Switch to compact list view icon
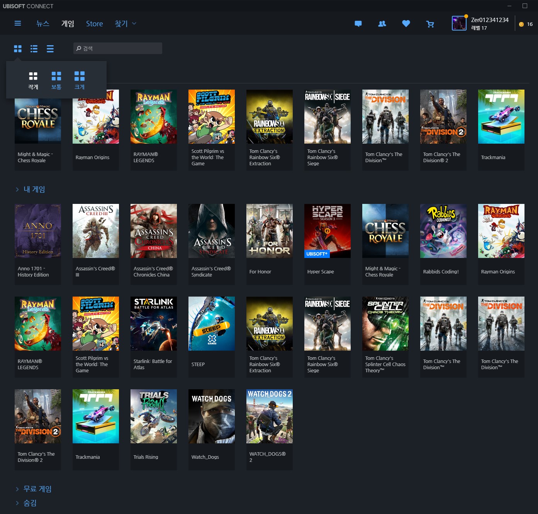 click(x=50, y=49)
